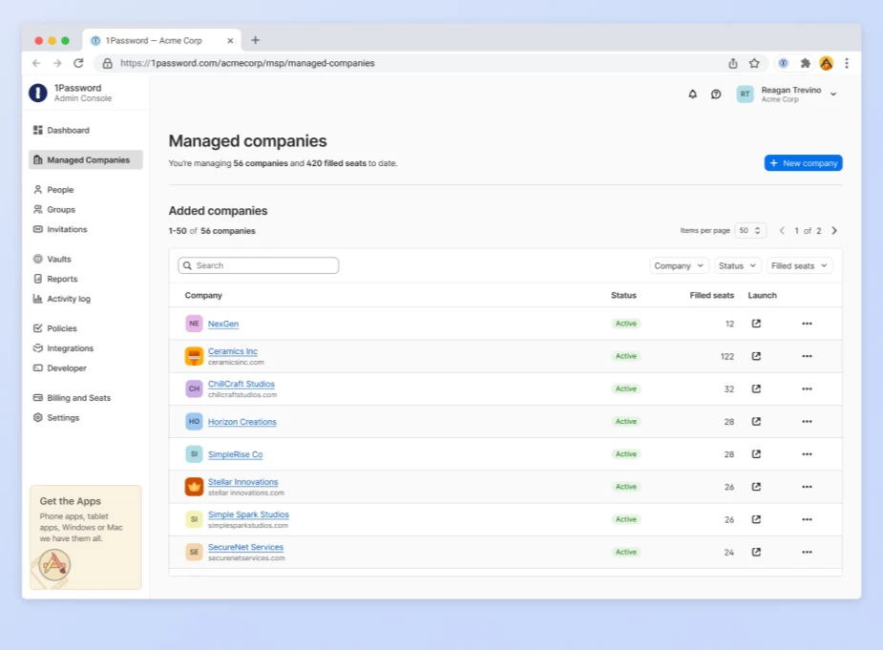Click the 1Password browser extension icon
The height and width of the screenshot is (650, 883).
783,63
